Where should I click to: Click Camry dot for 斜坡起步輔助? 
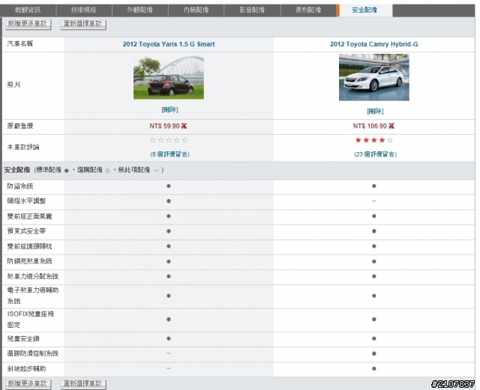(x=373, y=368)
